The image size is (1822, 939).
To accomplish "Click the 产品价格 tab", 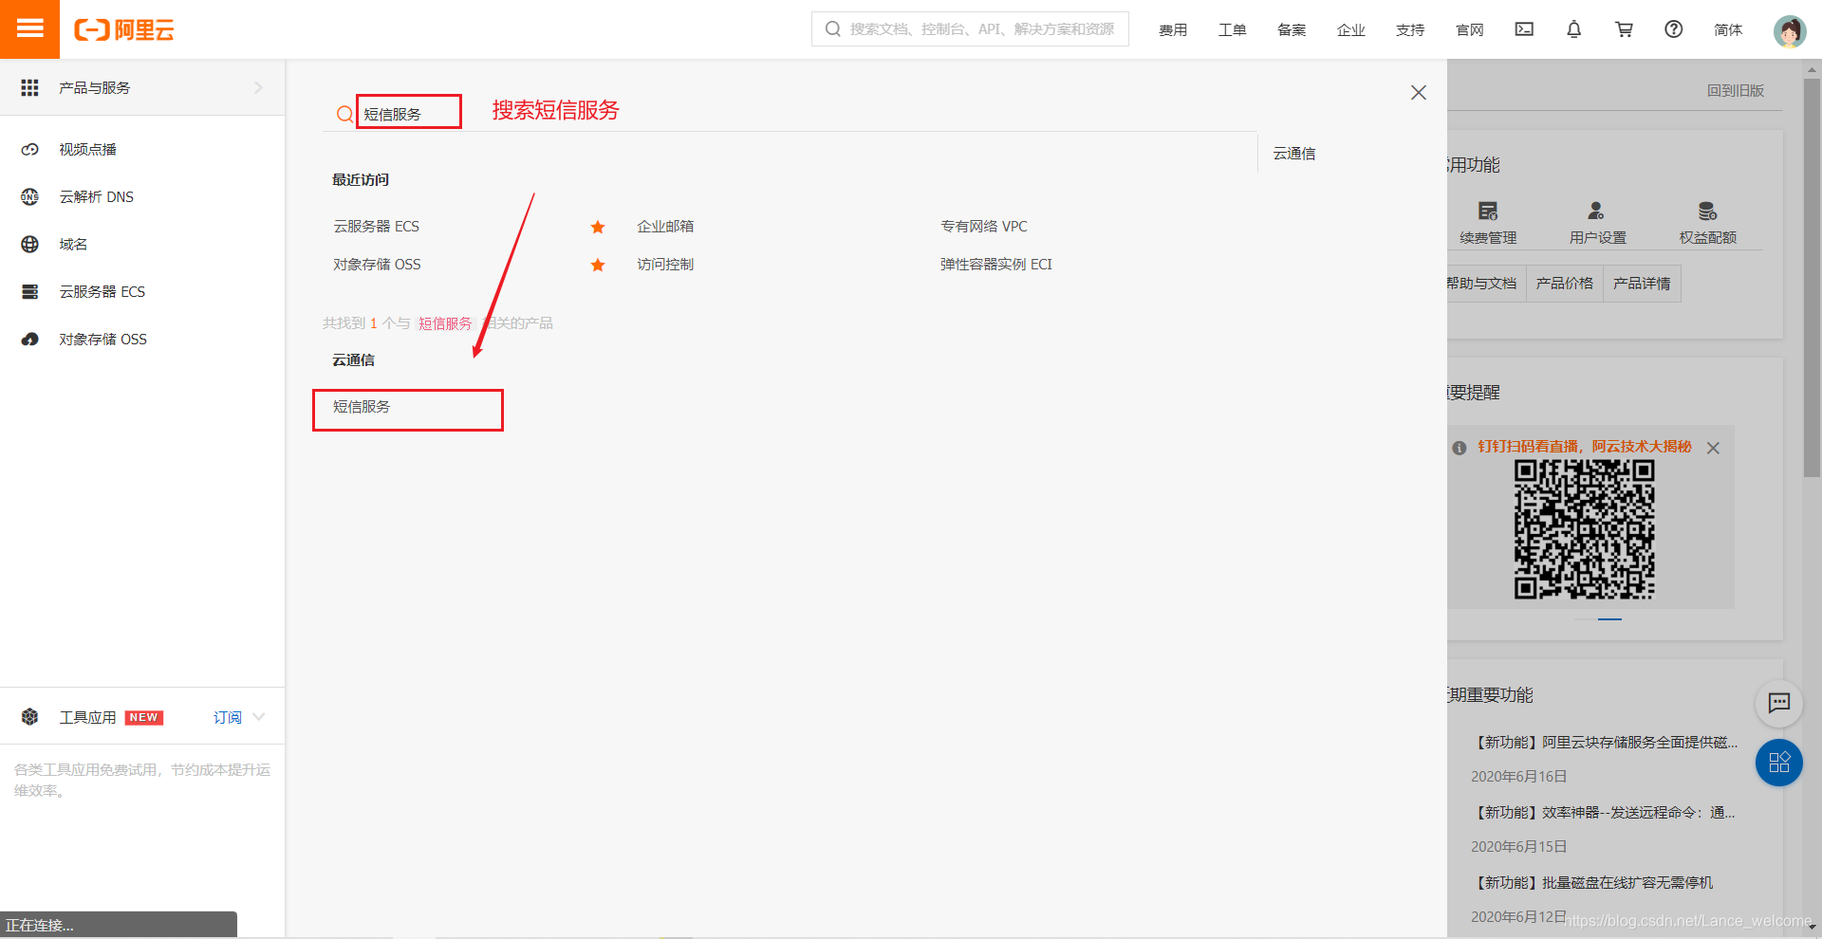I will click(1565, 283).
